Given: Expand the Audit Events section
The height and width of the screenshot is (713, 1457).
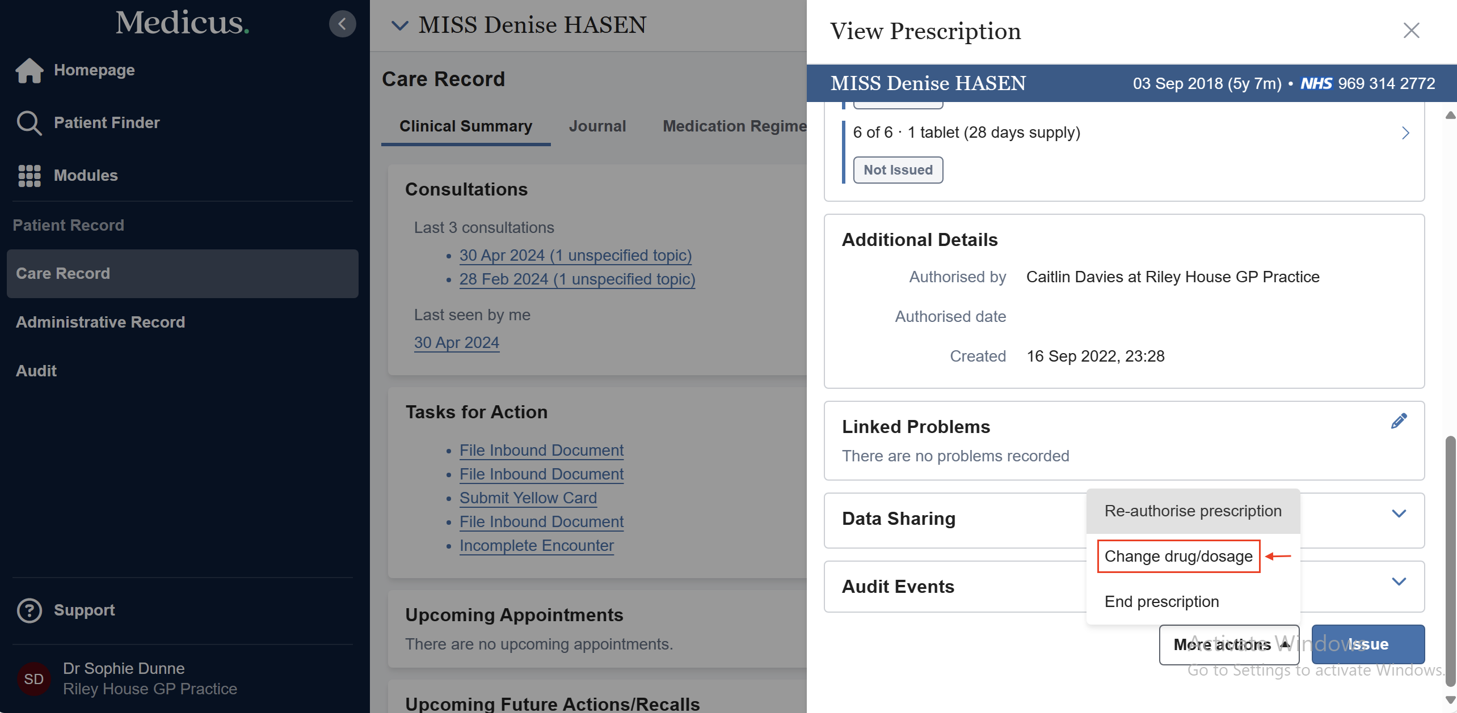Looking at the screenshot, I should point(1399,581).
